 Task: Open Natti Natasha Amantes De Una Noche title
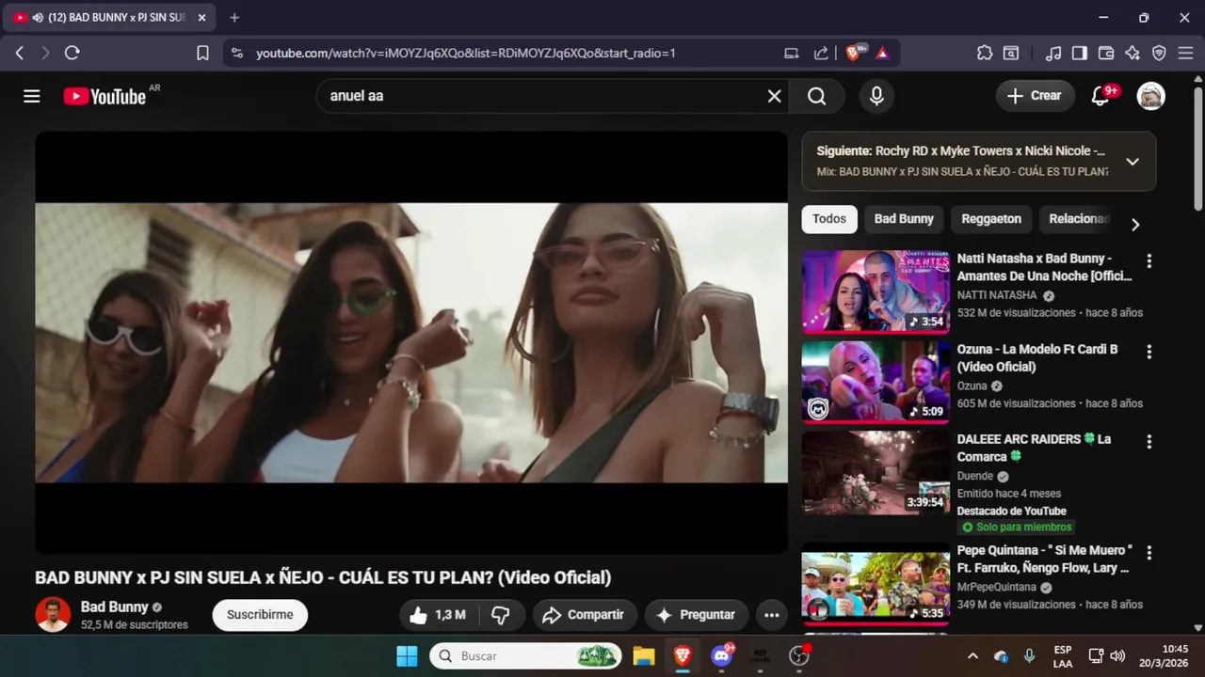click(x=1044, y=267)
